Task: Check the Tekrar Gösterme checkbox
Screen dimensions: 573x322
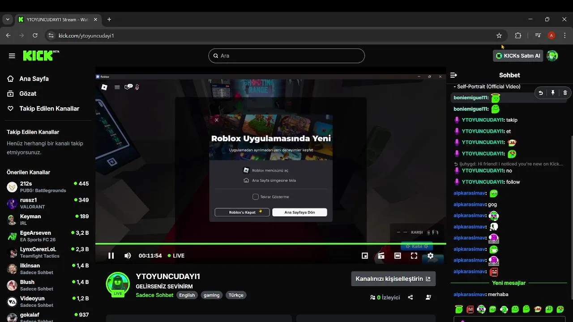Action: pyautogui.click(x=256, y=197)
